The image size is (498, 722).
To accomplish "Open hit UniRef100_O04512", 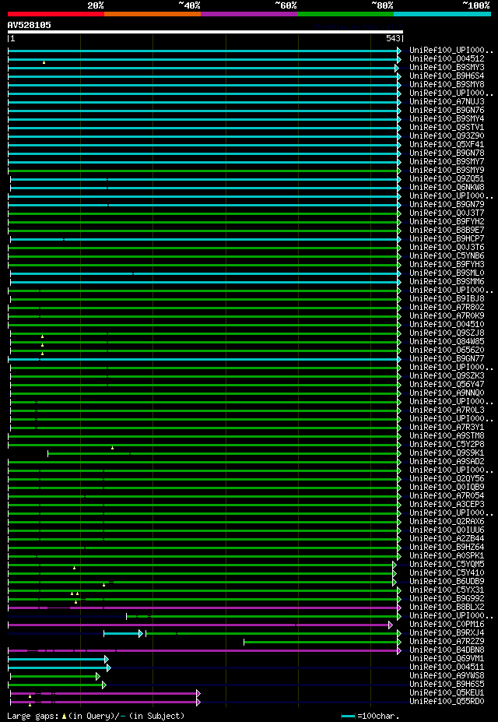I will click(447, 59).
